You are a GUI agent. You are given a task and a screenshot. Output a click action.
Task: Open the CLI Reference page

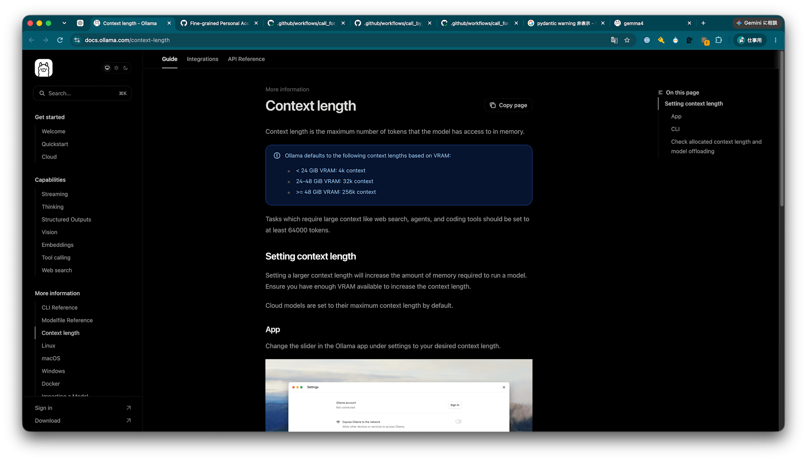tap(59, 307)
